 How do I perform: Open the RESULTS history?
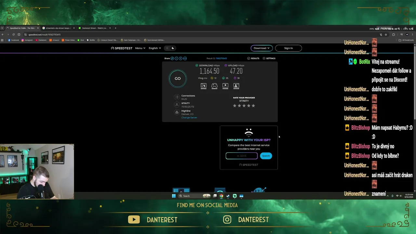click(x=253, y=58)
